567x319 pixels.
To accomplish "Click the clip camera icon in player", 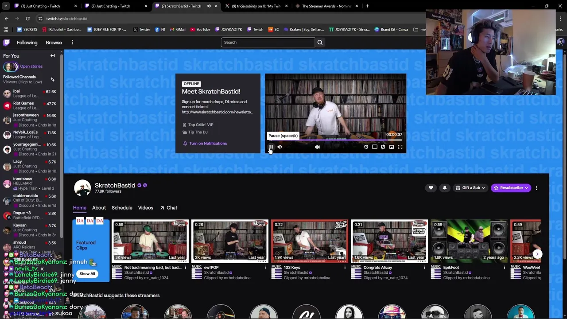I will click(317, 147).
